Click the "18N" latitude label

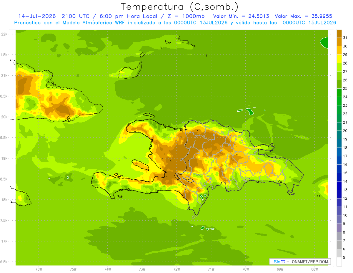5,200
